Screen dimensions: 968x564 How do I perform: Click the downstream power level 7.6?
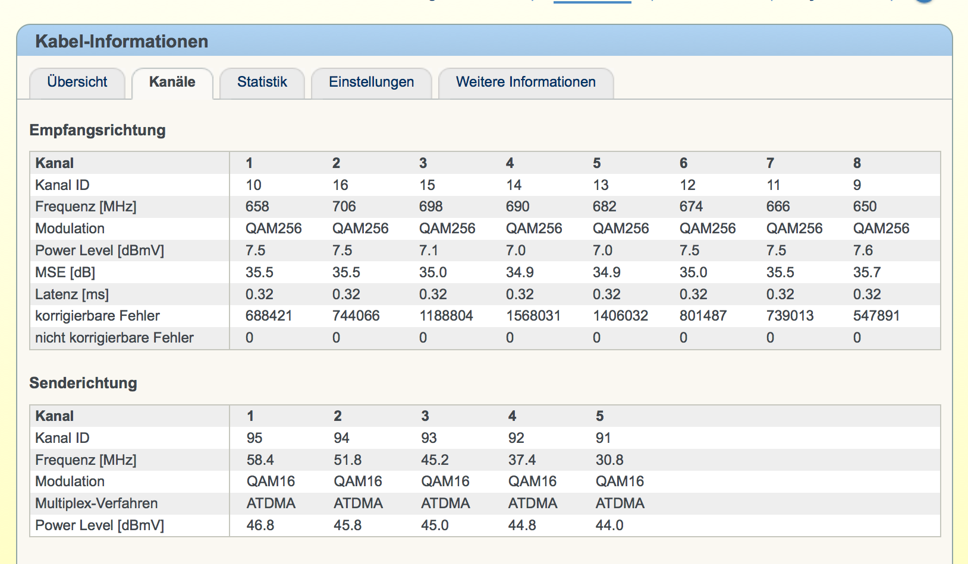click(863, 251)
